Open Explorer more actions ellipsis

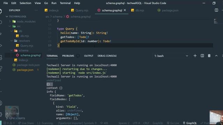coord(36,10)
